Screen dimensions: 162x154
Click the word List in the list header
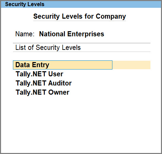pyautogui.click(x=21, y=47)
